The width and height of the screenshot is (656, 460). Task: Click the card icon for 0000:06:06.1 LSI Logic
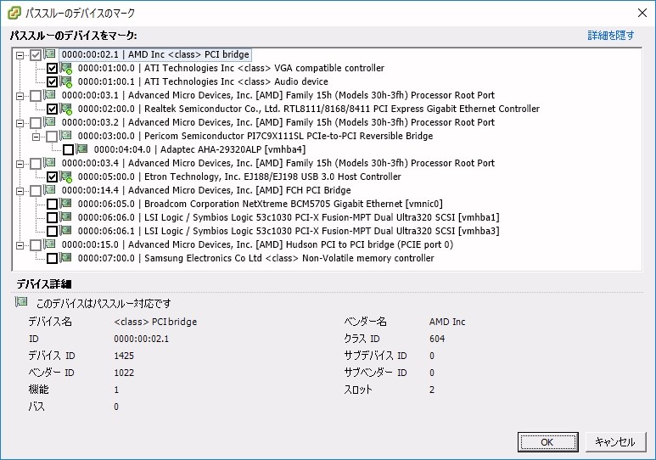[66, 230]
